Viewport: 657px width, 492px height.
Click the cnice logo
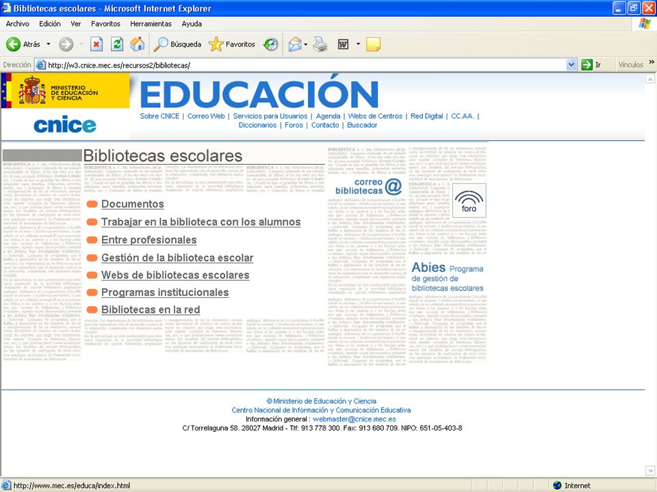[65, 124]
